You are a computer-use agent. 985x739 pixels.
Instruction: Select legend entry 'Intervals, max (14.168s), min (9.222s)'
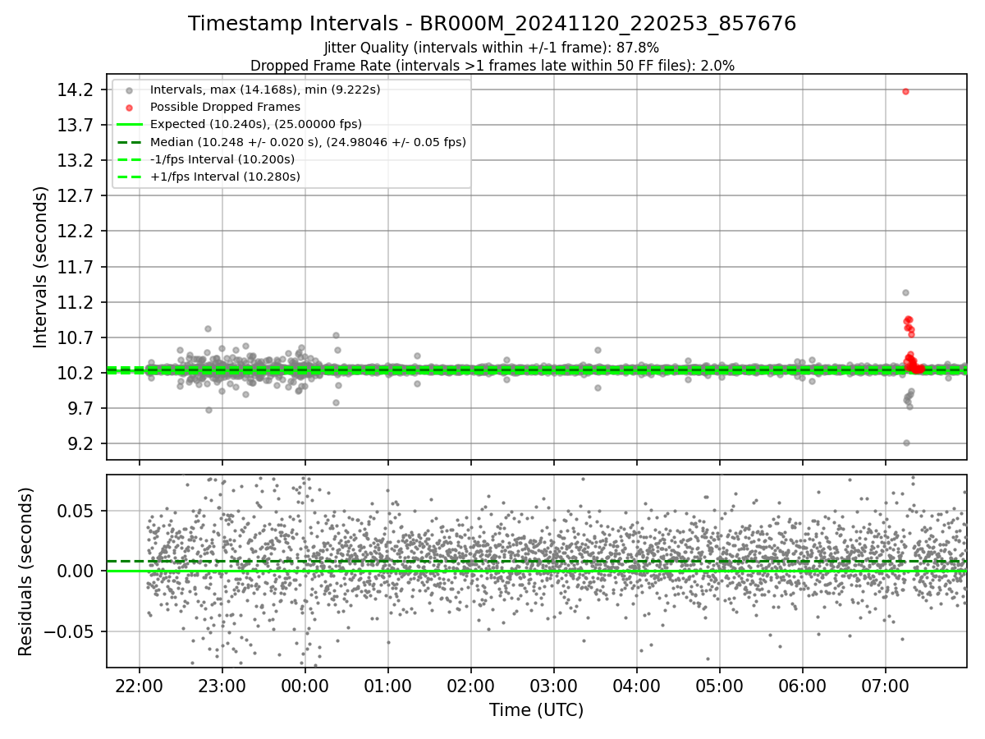click(265, 90)
